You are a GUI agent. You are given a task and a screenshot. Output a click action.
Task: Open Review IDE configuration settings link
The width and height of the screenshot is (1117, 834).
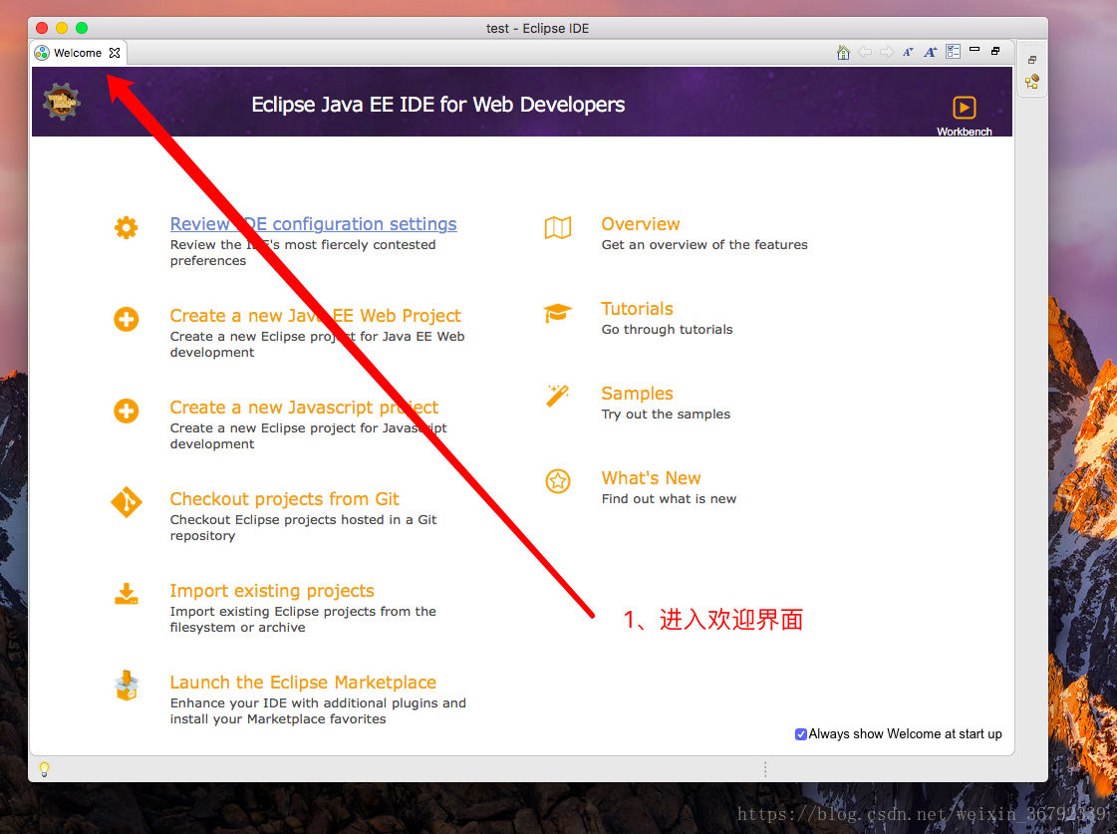(314, 223)
